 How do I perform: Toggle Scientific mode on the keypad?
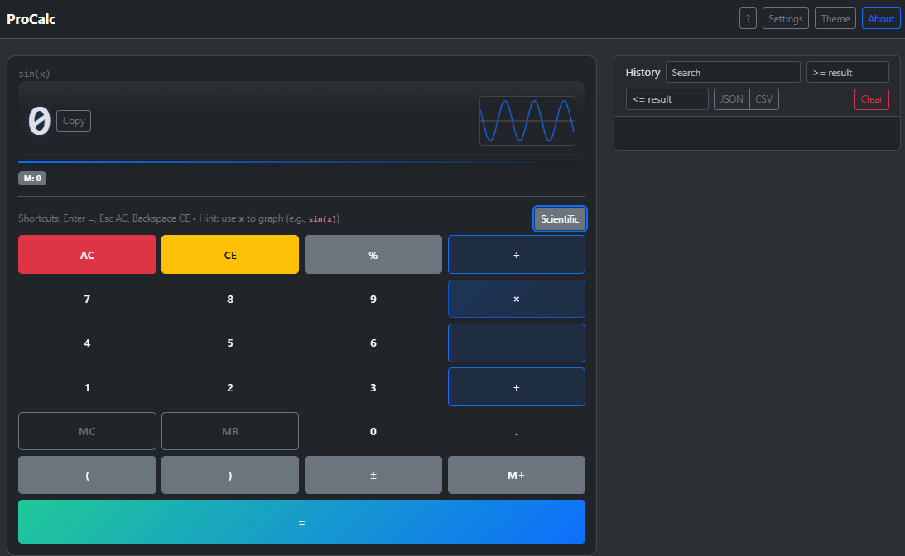pyautogui.click(x=560, y=219)
